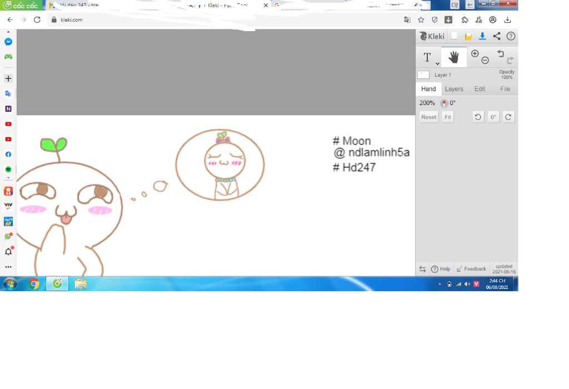Open the Cốc Cốc browser menu
The image size is (569, 389).
tap(21, 5)
